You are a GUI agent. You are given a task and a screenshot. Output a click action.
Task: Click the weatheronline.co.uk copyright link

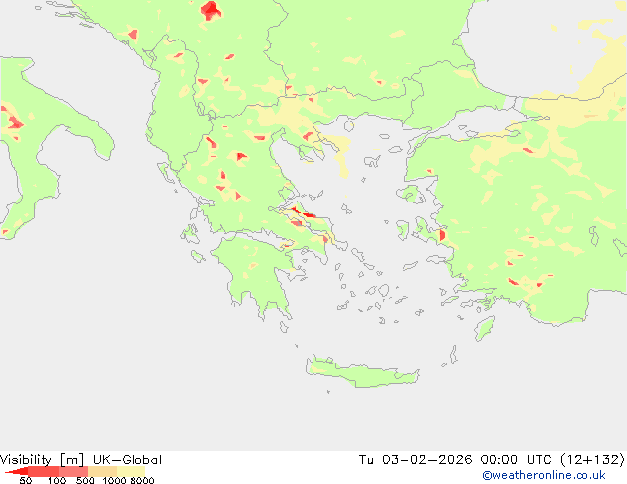[x=544, y=475]
